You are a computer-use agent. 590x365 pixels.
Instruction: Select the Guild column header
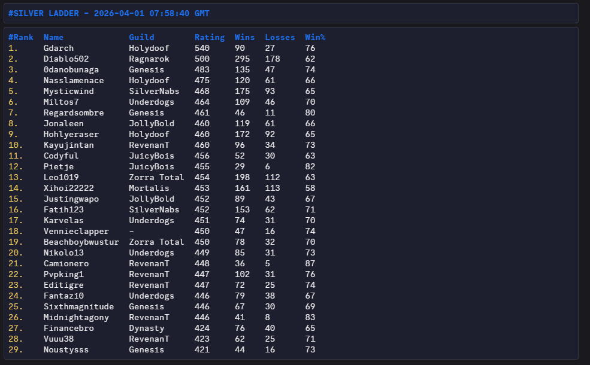(x=141, y=37)
